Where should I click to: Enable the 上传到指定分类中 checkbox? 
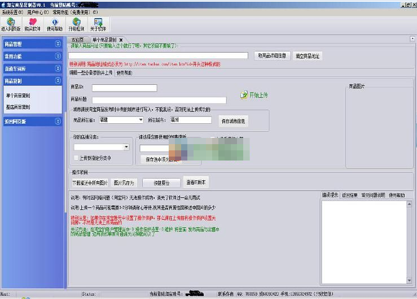point(76,158)
